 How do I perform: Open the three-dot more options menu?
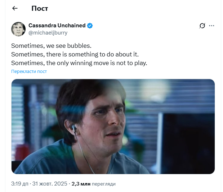pos(212,26)
